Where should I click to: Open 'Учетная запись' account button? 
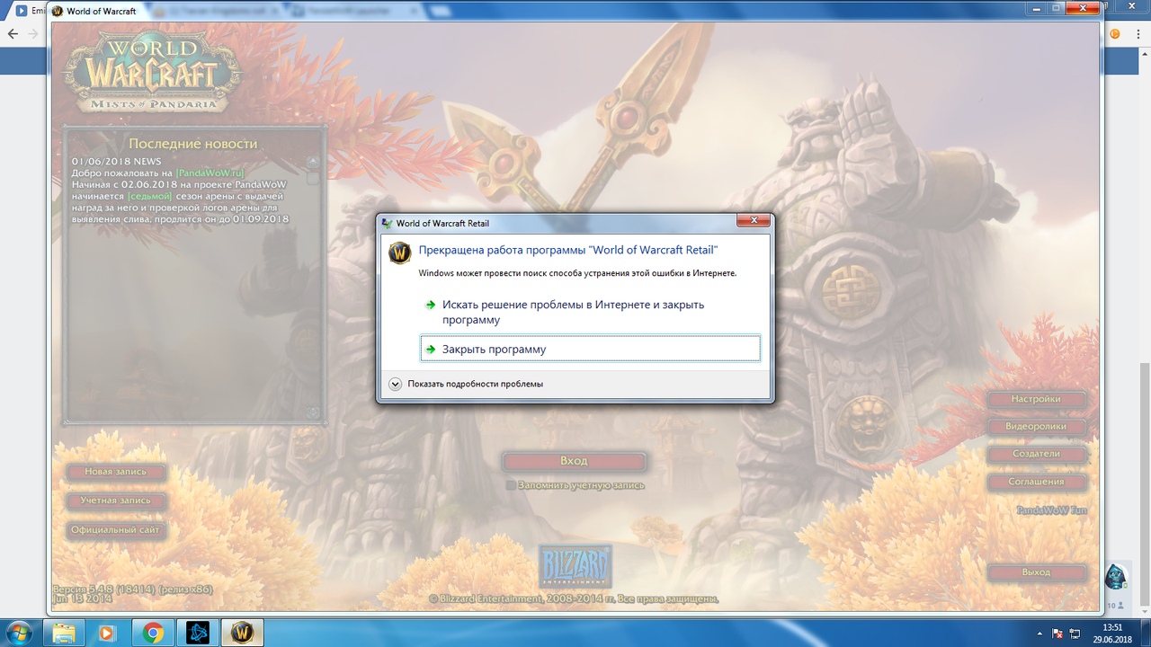pos(116,501)
